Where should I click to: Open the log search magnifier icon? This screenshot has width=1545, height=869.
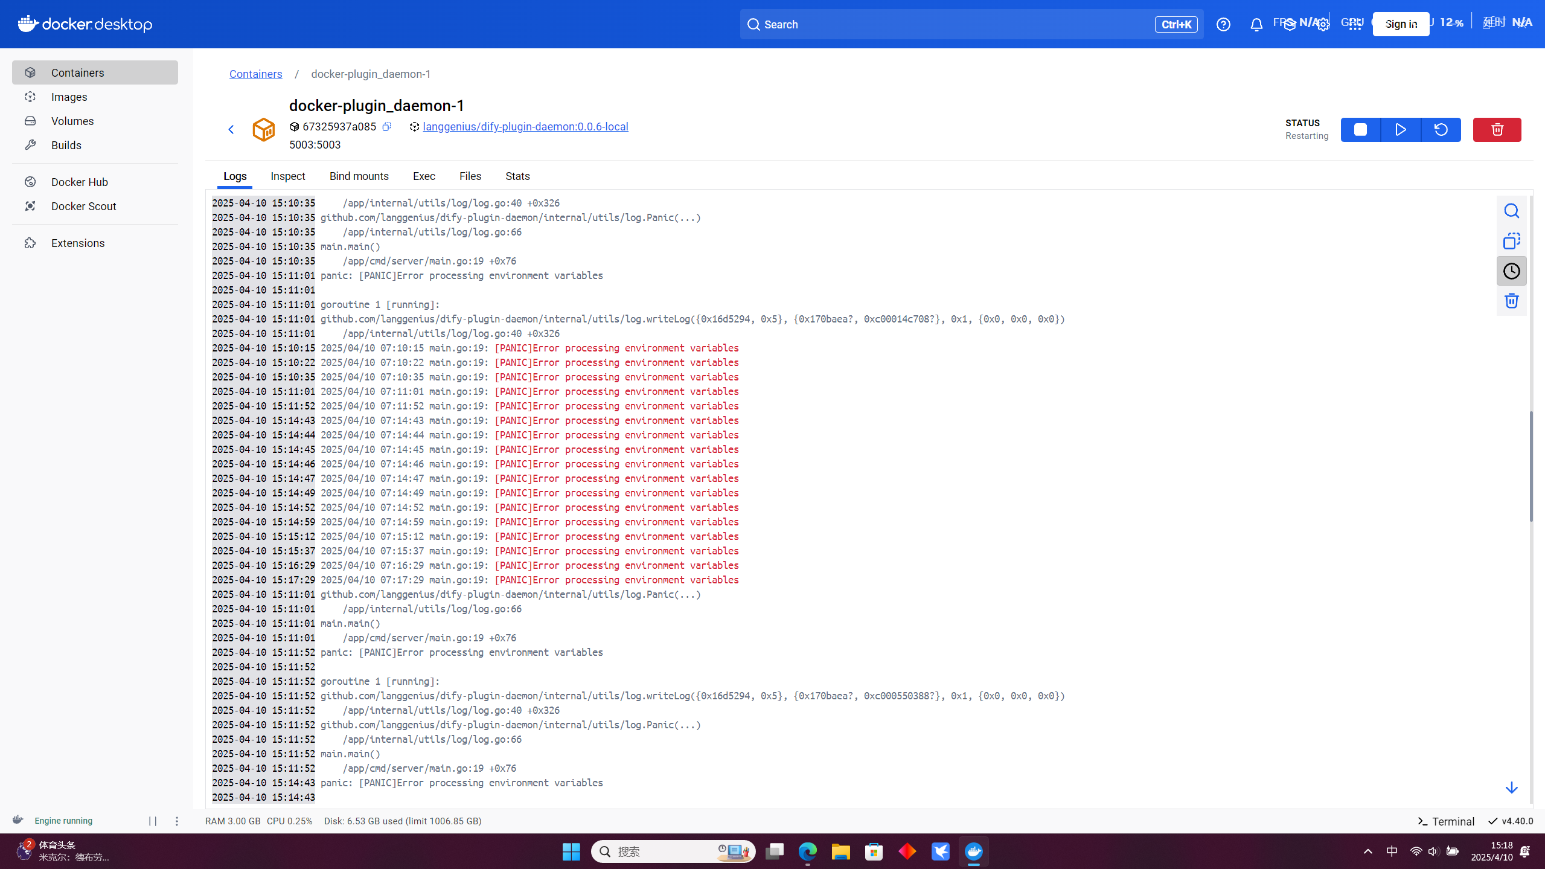1511,211
